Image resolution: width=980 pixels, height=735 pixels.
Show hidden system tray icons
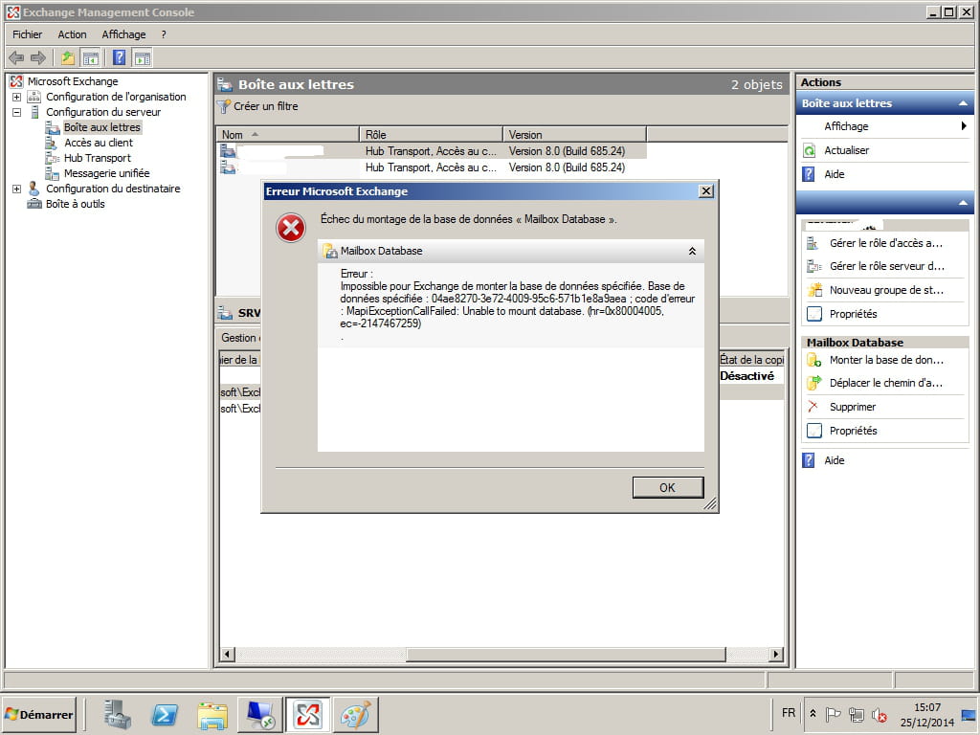813,713
